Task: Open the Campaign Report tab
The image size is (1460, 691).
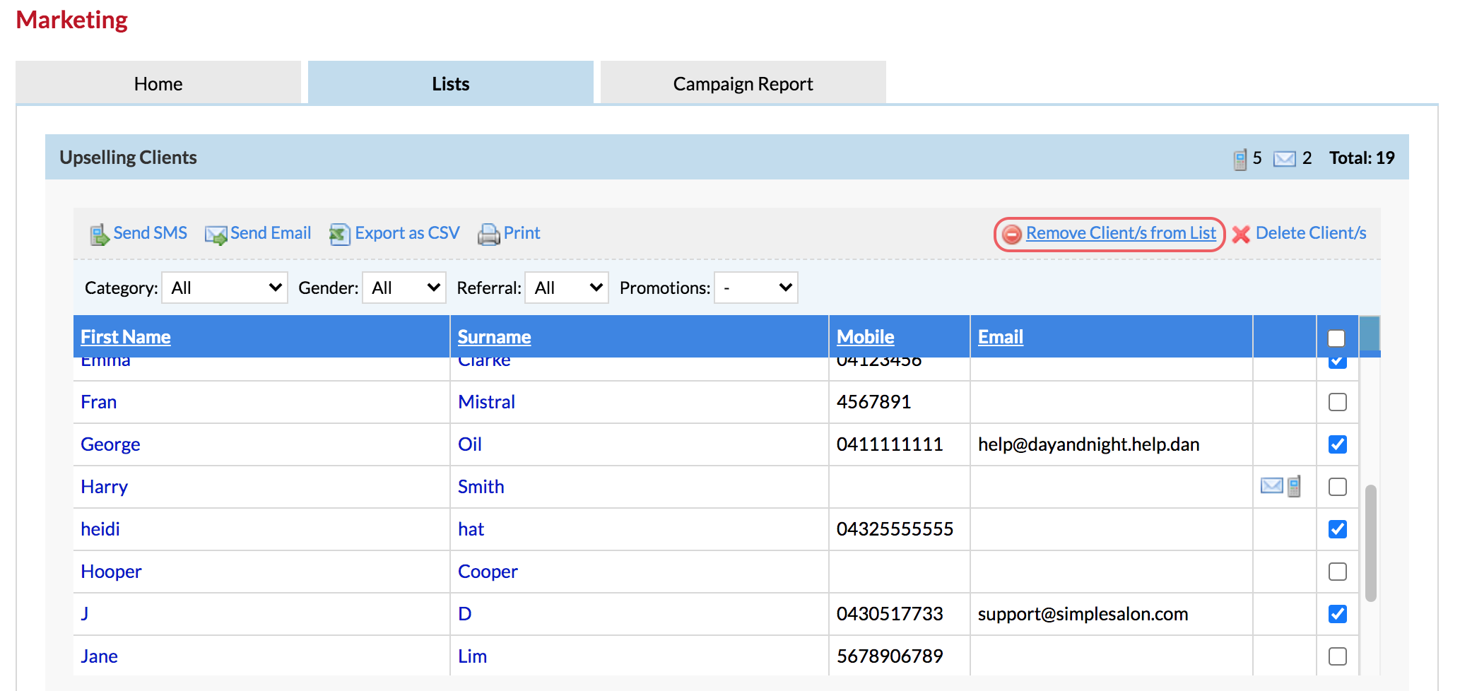Action: click(743, 83)
